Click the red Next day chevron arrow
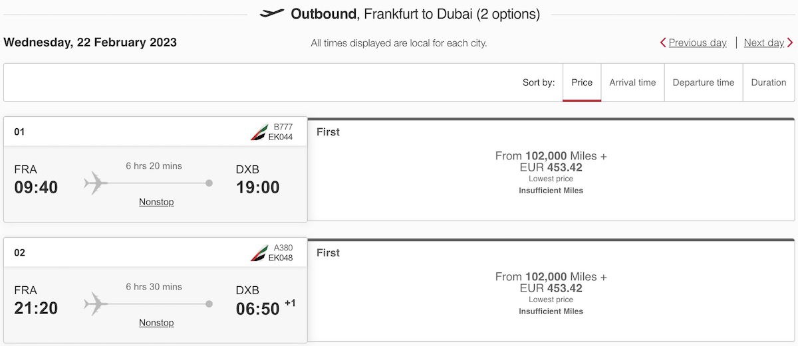The image size is (798, 346). 790,43
